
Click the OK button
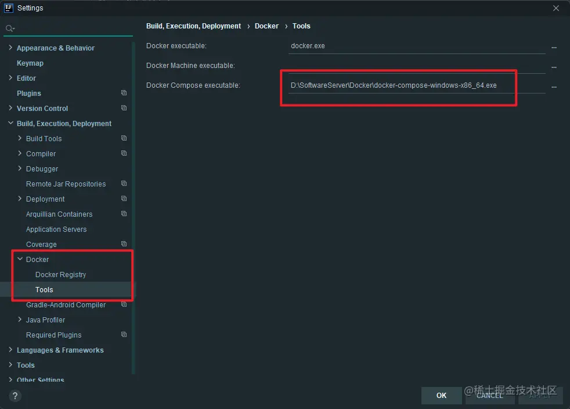441,396
